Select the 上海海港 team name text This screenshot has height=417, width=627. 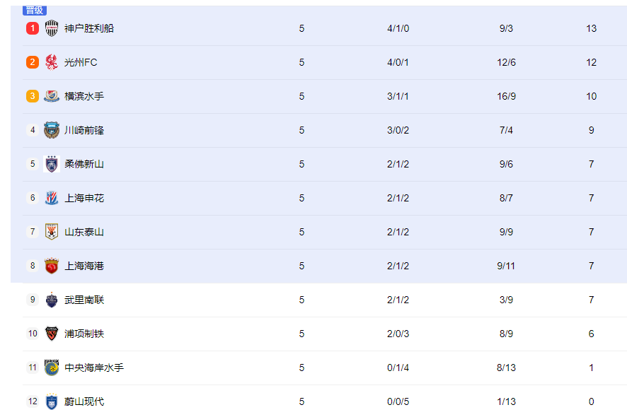(84, 266)
